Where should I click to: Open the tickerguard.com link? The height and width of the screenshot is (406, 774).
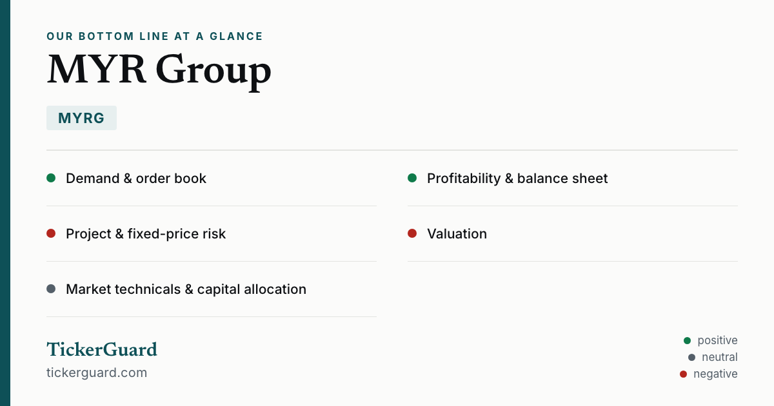(x=97, y=372)
